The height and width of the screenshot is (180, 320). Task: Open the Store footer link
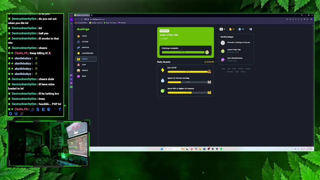234,69
